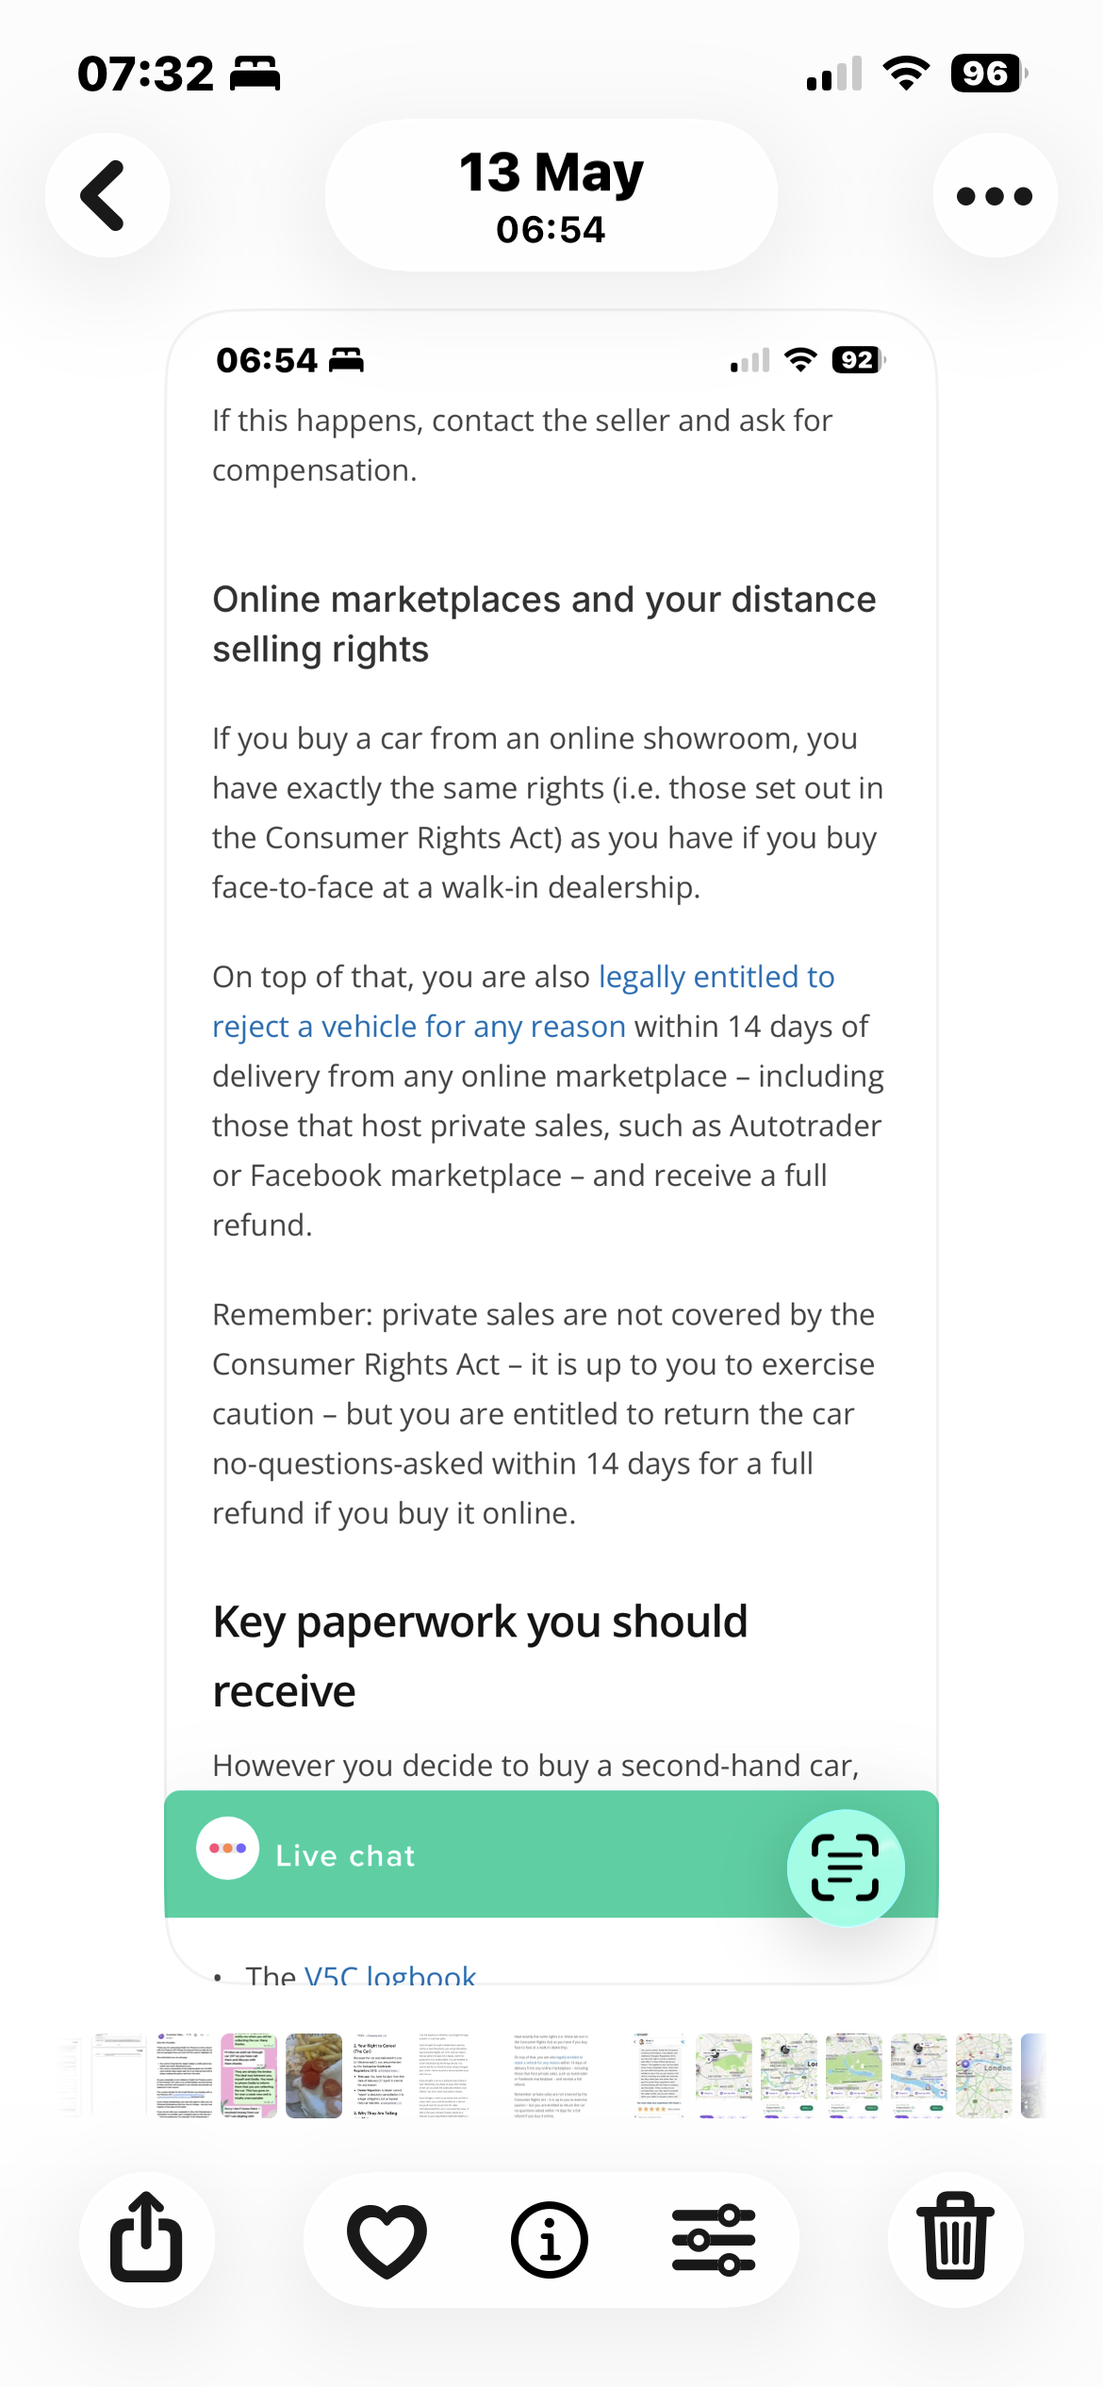This screenshot has width=1103, height=2387.
Task: Select the food photo thumbnail with fries
Action: coord(314,2076)
